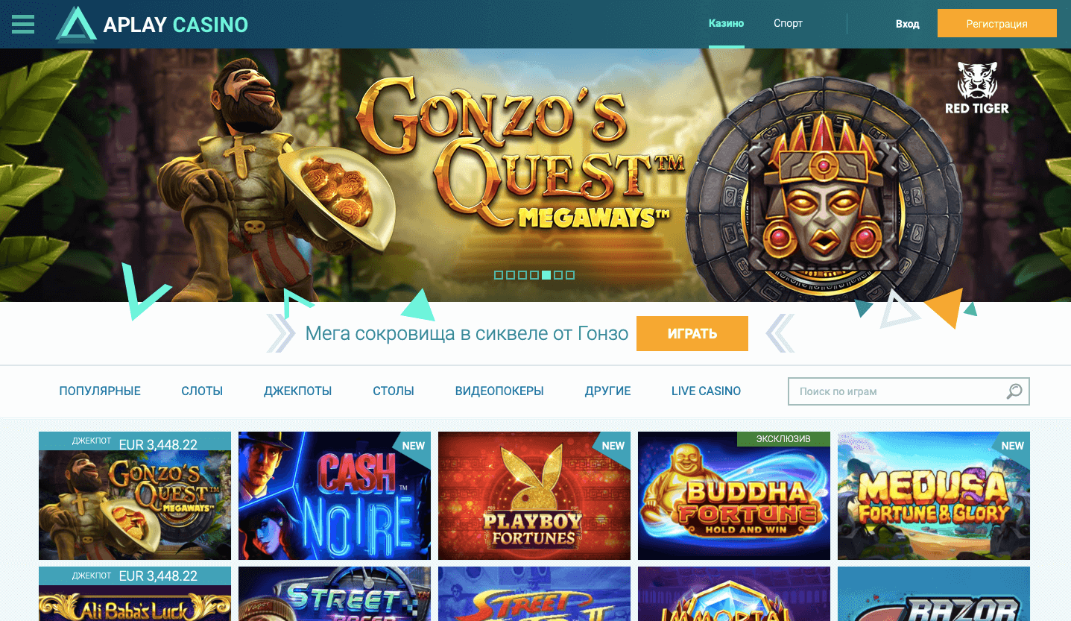Click the left chevron arrows beside promo text
Screen dimensions: 1071x621
tap(281, 333)
